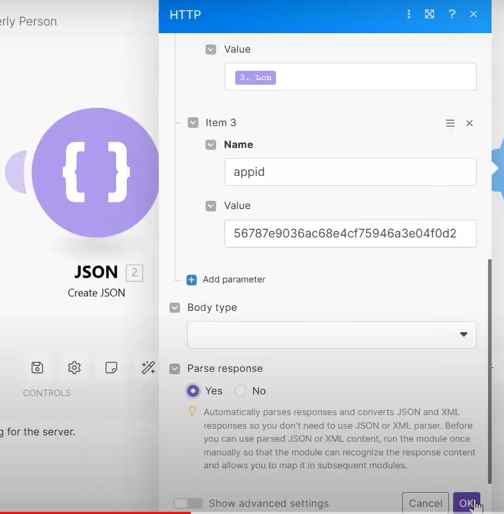This screenshot has height=514, width=504.
Task: Click the Item 3 reorder handle icon
Action: [450, 123]
